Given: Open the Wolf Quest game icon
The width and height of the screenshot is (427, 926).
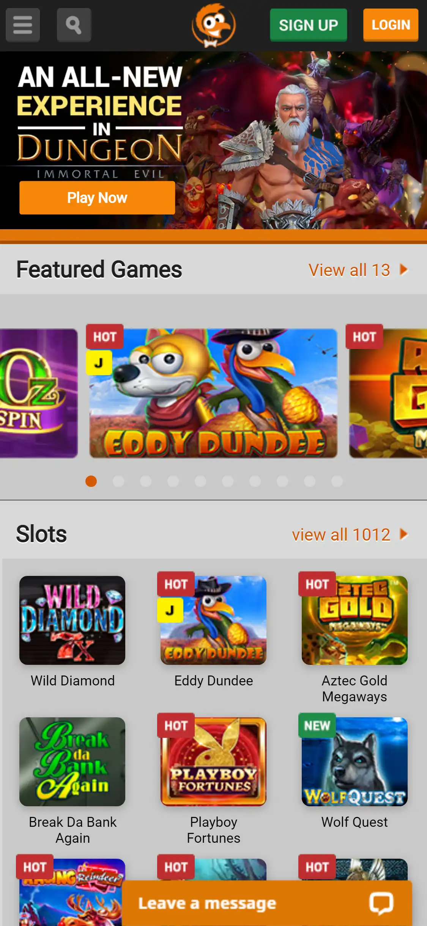Looking at the screenshot, I should point(355,762).
